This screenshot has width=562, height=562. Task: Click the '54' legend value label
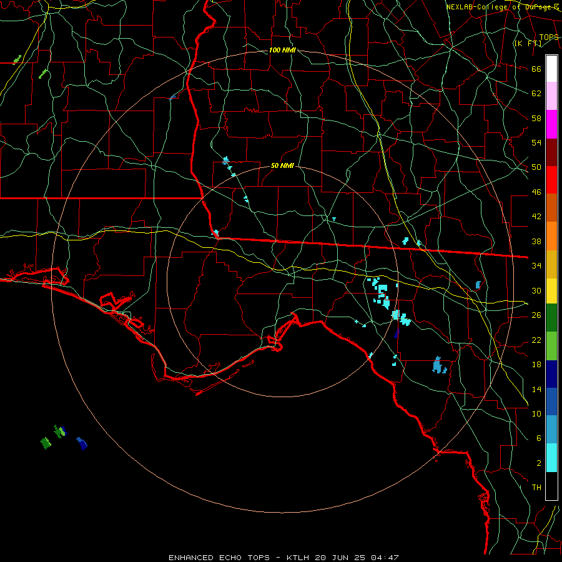(536, 142)
